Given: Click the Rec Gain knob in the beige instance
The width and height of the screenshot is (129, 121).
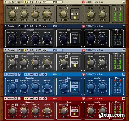Looking at the screenshot, I should (13, 14).
